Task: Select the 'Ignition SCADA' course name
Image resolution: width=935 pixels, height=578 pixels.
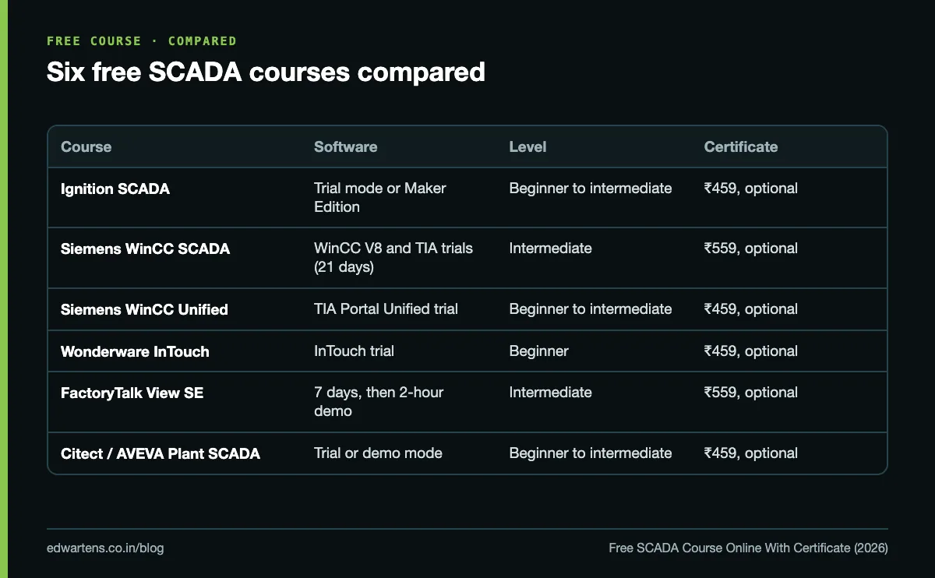Action: 115,189
